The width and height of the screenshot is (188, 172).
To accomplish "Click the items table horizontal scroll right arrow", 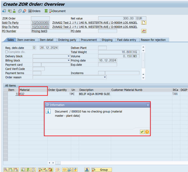I will [53, 163].
